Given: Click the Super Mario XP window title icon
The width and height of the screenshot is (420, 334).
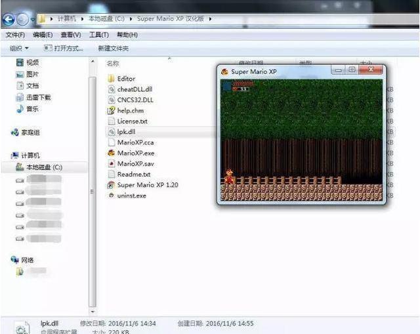Looking at the screenshot, I should point(224,72).
